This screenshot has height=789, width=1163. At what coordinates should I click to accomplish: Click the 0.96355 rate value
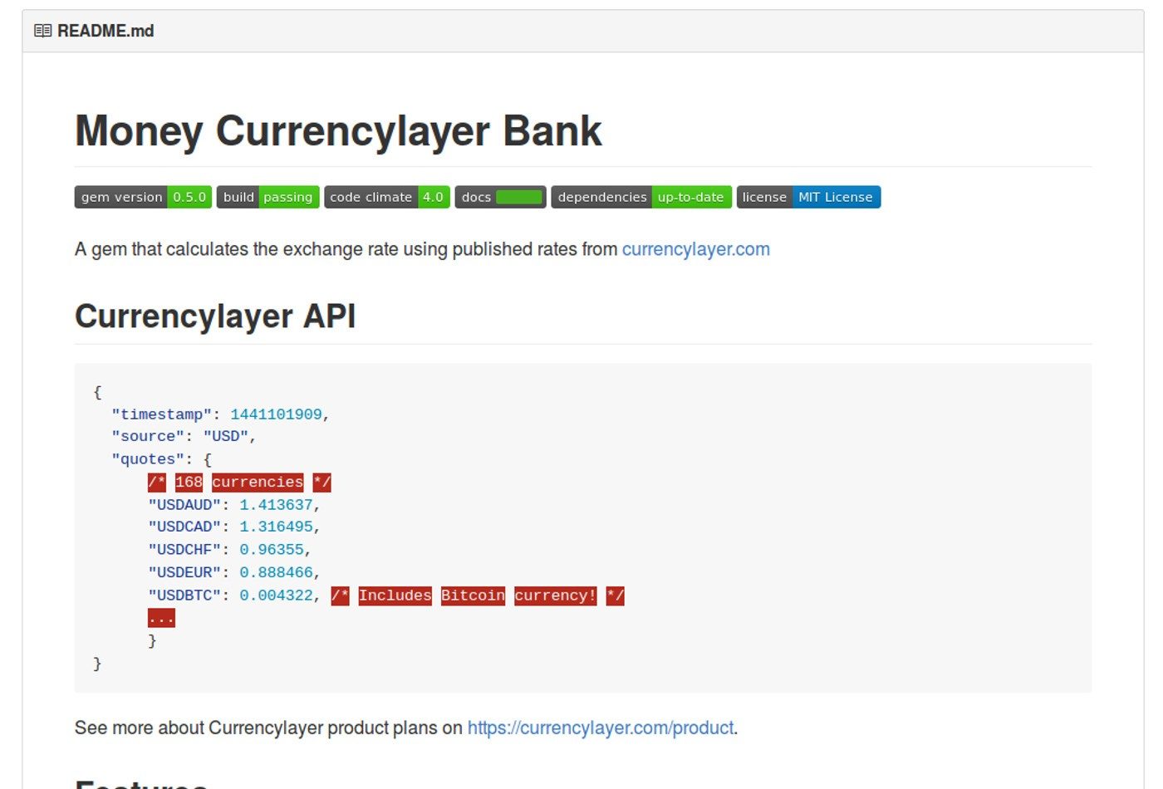click(272, 550)
